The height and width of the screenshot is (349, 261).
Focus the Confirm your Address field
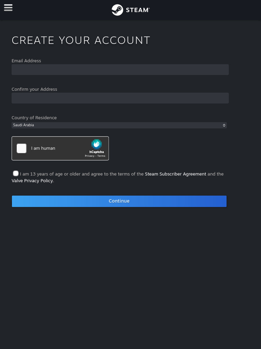[120, 98]
